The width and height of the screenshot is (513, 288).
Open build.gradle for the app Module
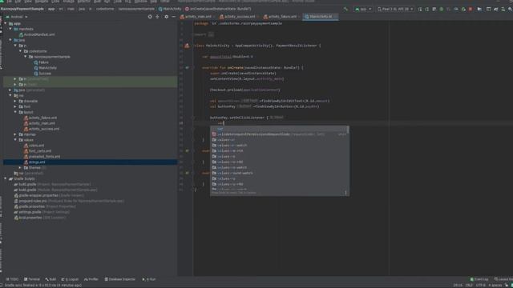tap(55, 190)
